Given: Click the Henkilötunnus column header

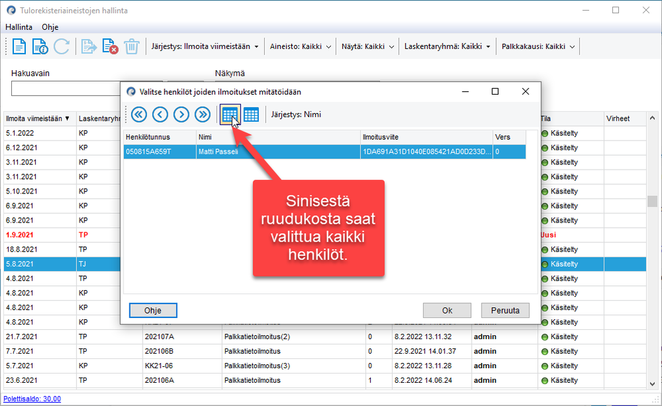Looking at the screenshot, I should [160, 137].
